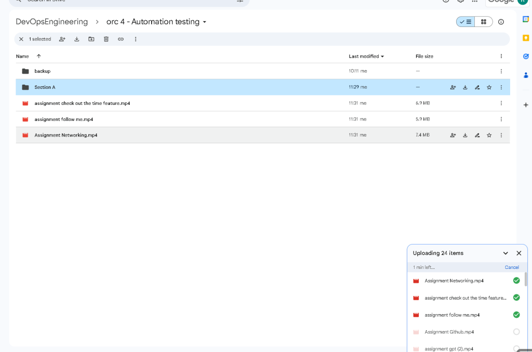
Task: Click pending status circle for Assignment Github.mp4
Action: [x=516, y=332]
